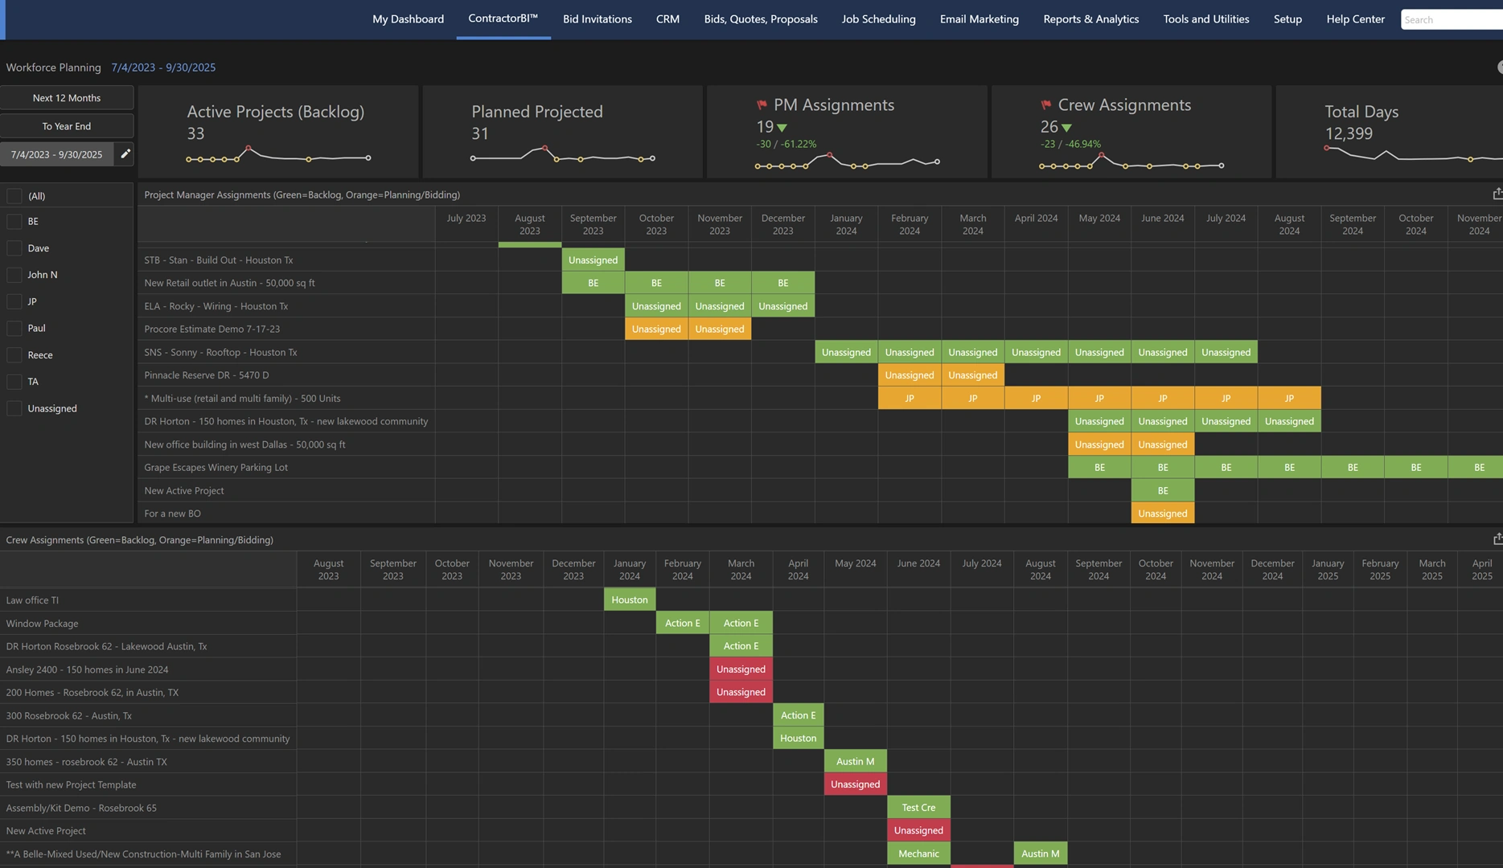Enable the Unassigned filter checkbox
This screenshot has height=868, width=1503.
pyautogui.click(x=14, y=409)
